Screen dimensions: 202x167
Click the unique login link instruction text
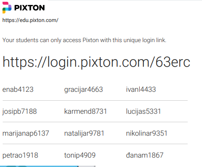pyautogui.click(x=84, y=40)
